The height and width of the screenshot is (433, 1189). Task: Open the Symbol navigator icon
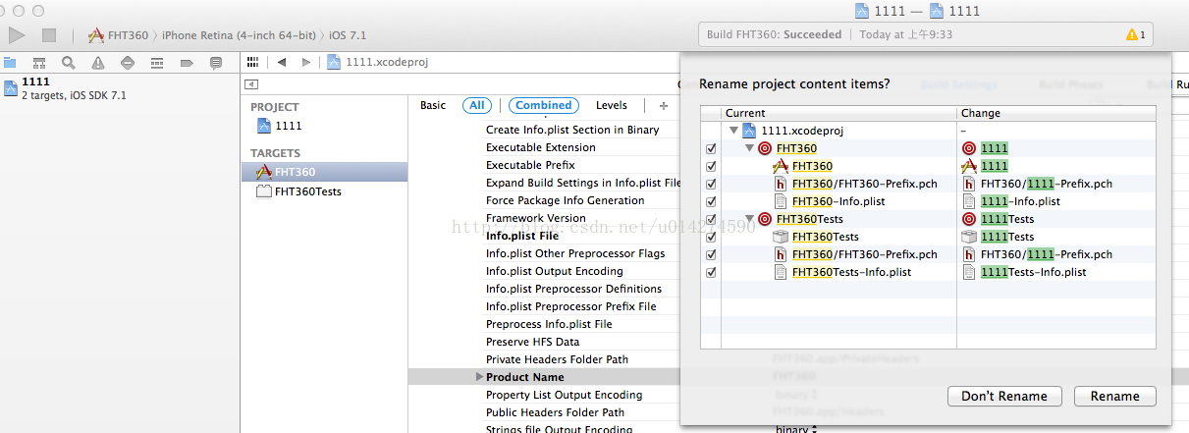coord(39,63)
